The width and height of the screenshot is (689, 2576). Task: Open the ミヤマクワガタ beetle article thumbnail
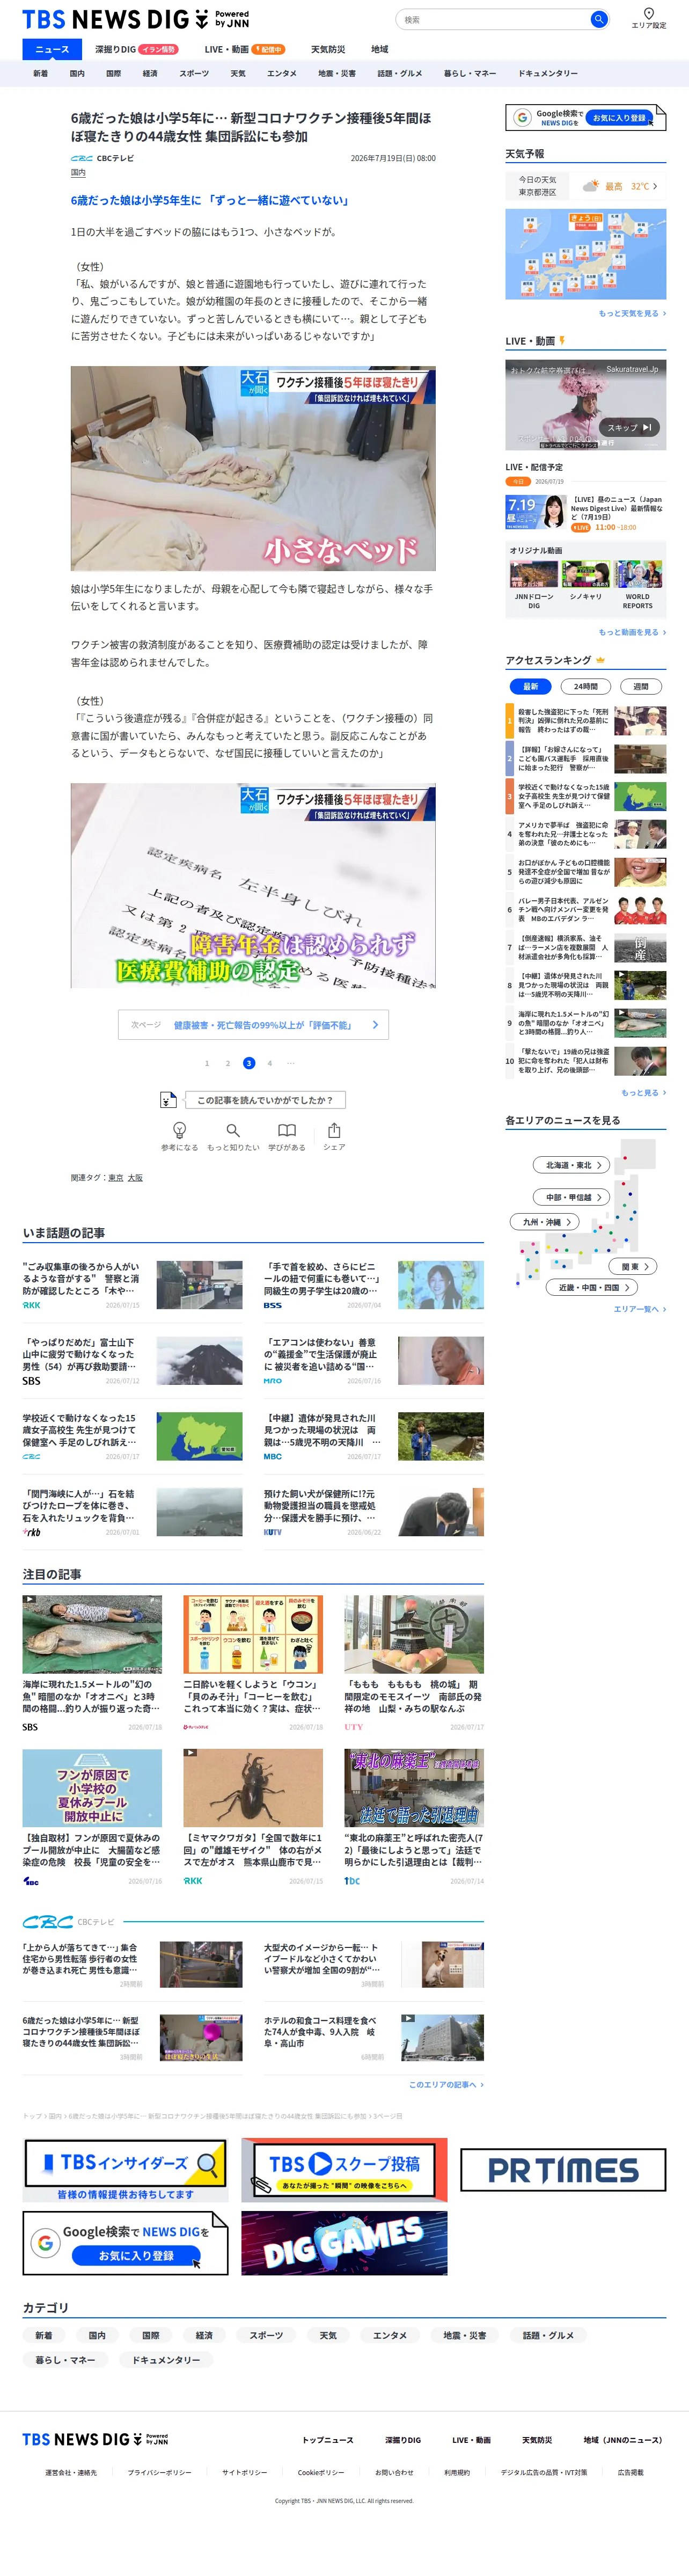point(253,1788)
